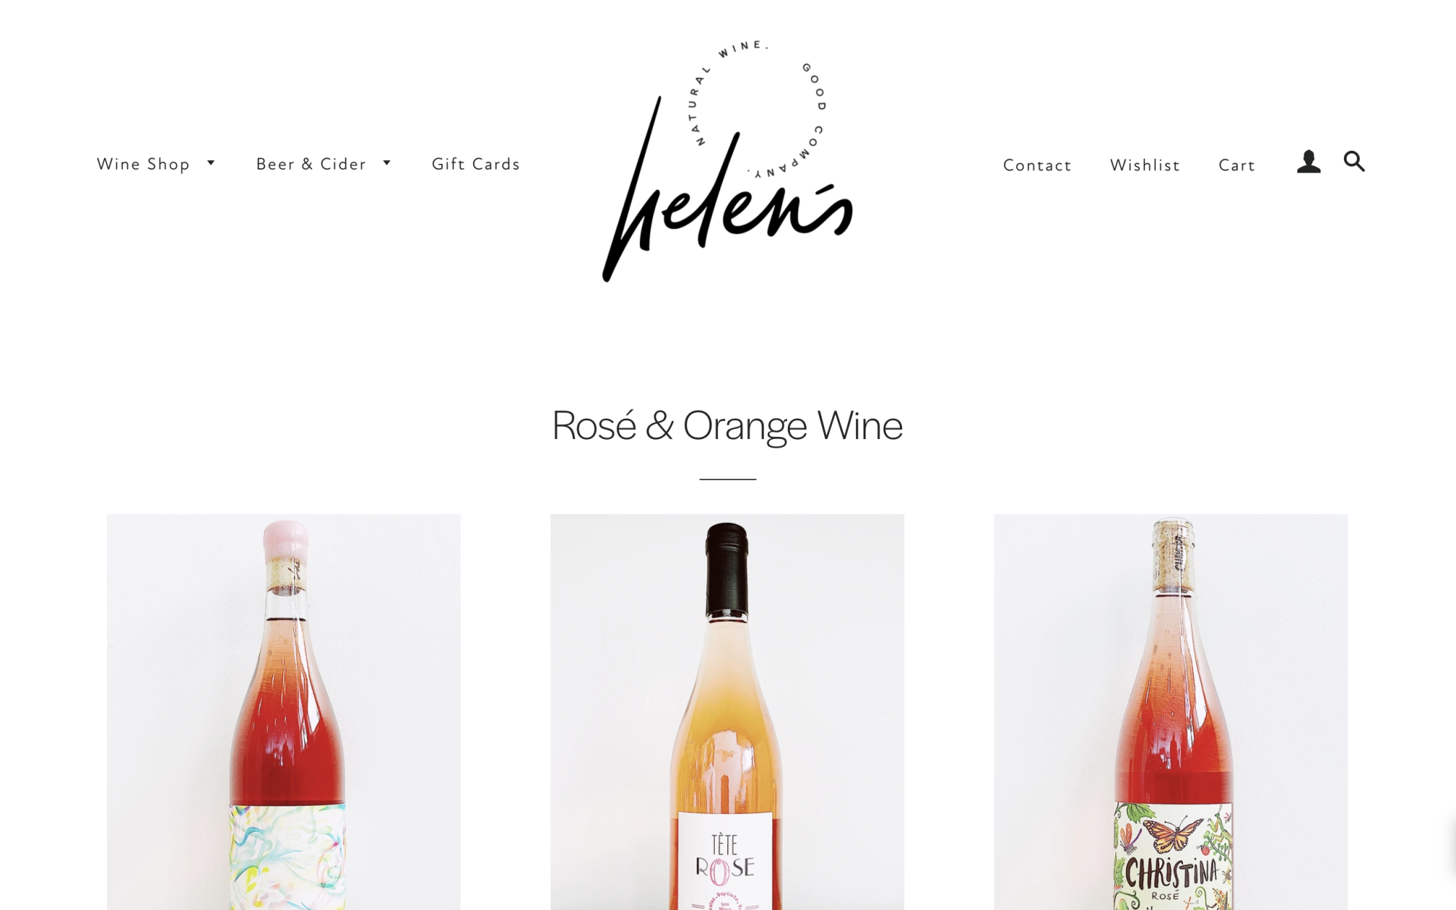Click the circular Natural Wine Good Company text
Image resolution: width=1456 pixels, height=910 pixels.
click(758, 110)
